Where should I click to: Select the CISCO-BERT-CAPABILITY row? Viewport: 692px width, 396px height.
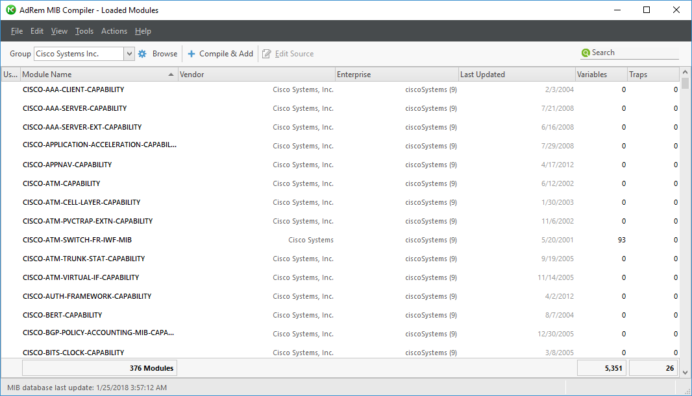(340, 316)
